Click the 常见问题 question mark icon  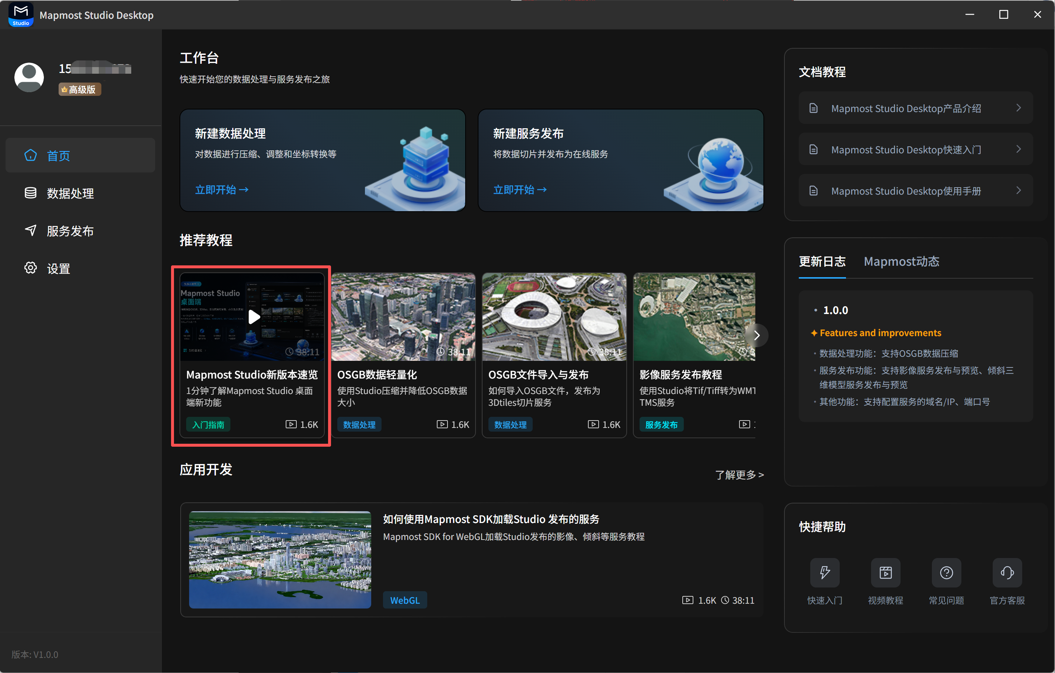946,572
